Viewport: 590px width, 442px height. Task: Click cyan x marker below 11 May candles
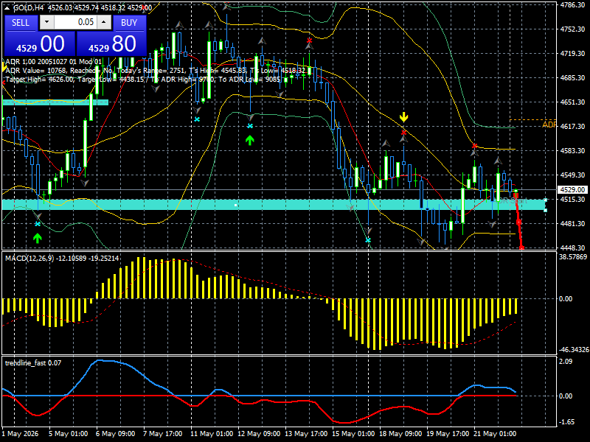tap(197, 119)
